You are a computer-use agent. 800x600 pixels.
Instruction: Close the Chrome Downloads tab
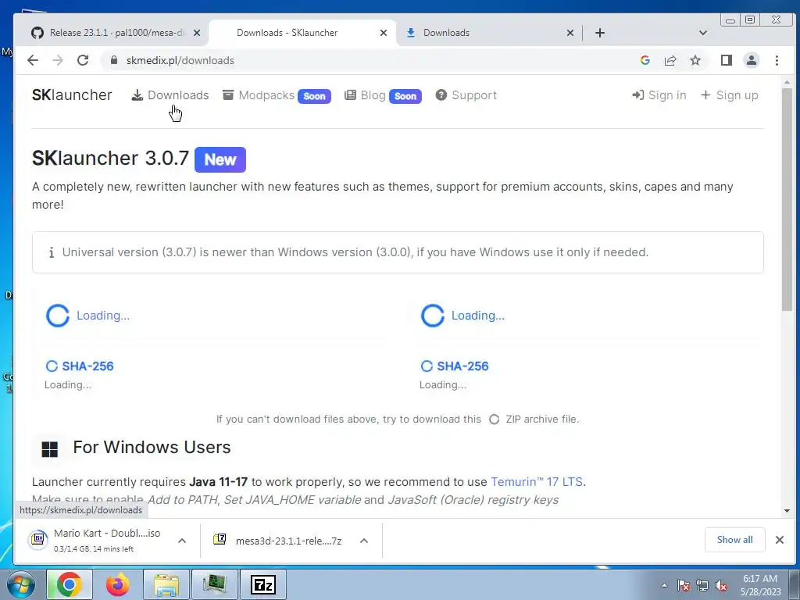(x=570, y=33)
